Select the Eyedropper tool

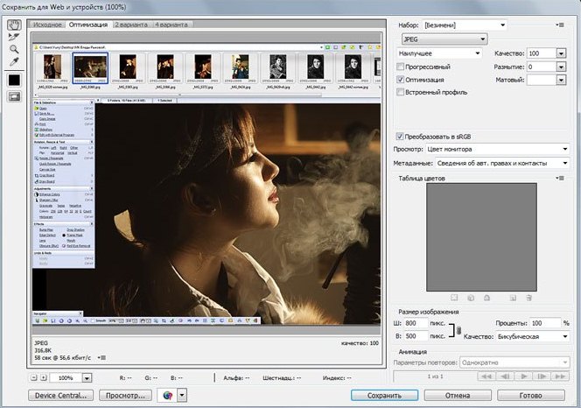click(14, 63)
